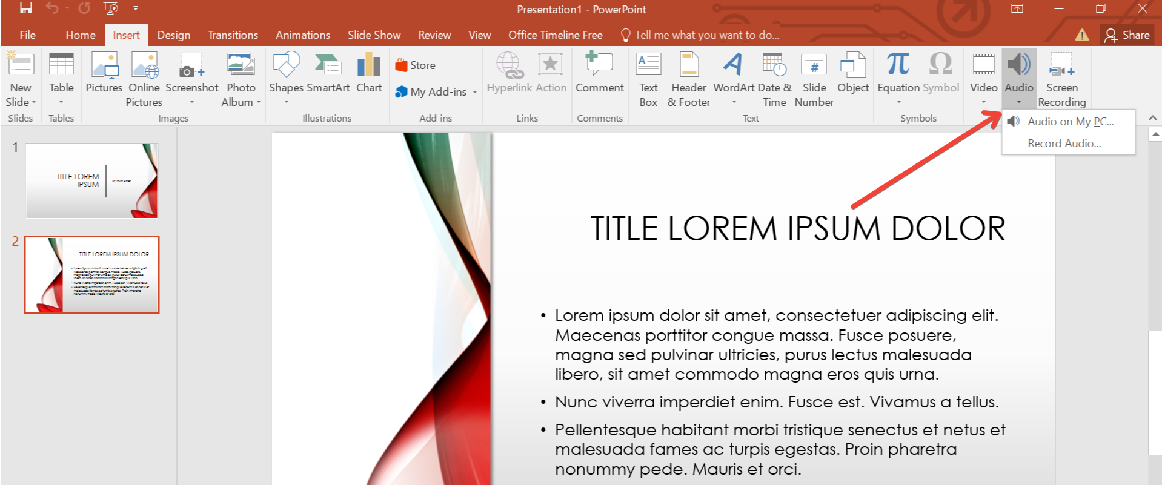This screenshot has height=485, width=1162.
Task: Click the Share button
Action: (1127, 35)
